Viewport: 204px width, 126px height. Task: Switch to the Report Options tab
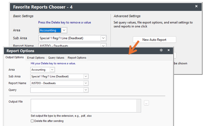[77, 58]
